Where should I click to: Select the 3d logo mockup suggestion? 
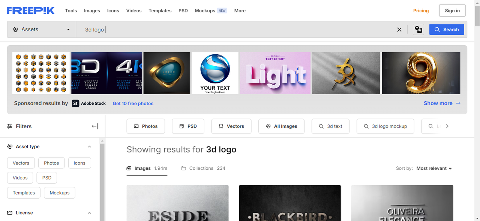click(385, 126)
